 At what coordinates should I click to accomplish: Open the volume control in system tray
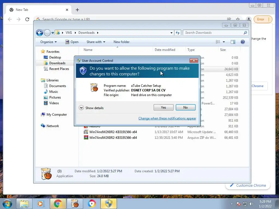click(251, 204)
